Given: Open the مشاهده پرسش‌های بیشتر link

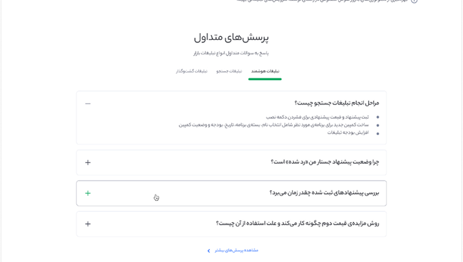Looking at the screenshot, I should [236, 251].
